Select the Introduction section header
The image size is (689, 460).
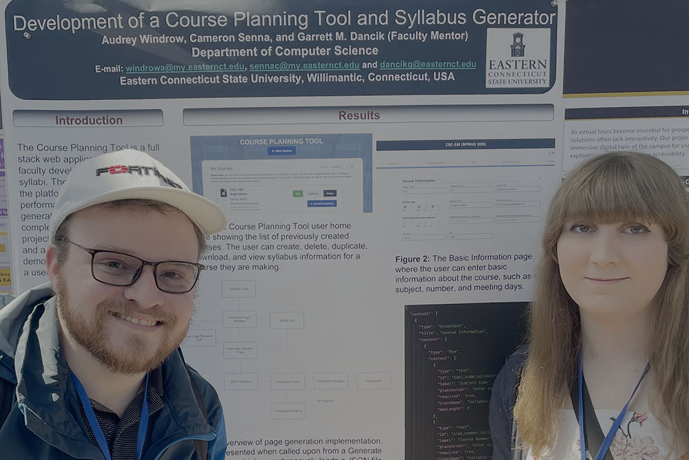(88, 119)
